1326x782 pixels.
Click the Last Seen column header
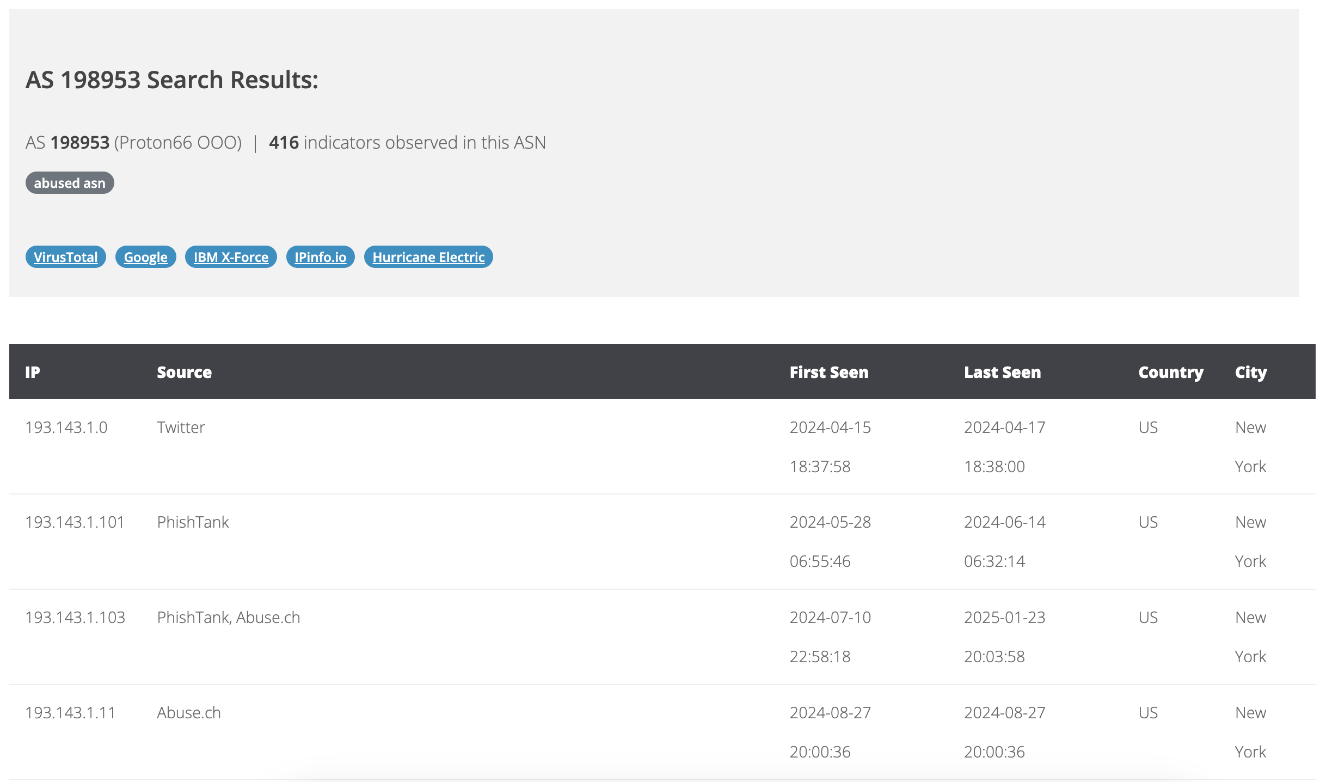point(1002,372)
